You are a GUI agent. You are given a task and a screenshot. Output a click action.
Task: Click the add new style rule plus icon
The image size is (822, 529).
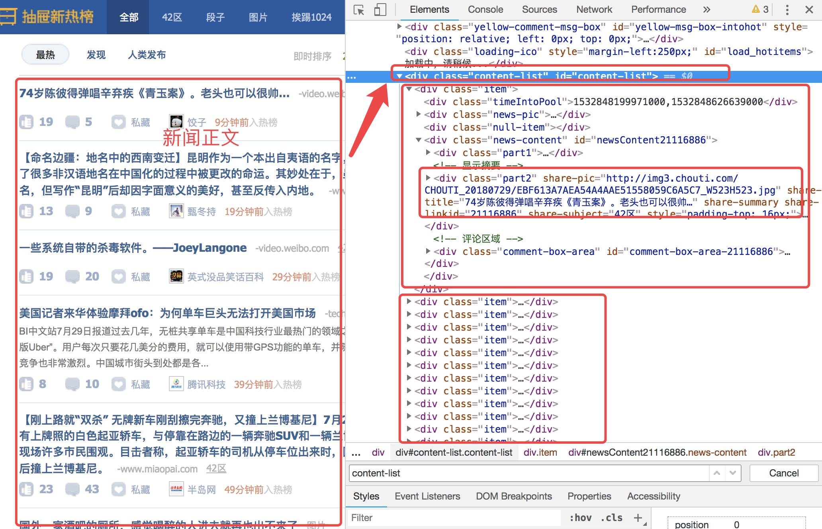click(x=638, y=517)
